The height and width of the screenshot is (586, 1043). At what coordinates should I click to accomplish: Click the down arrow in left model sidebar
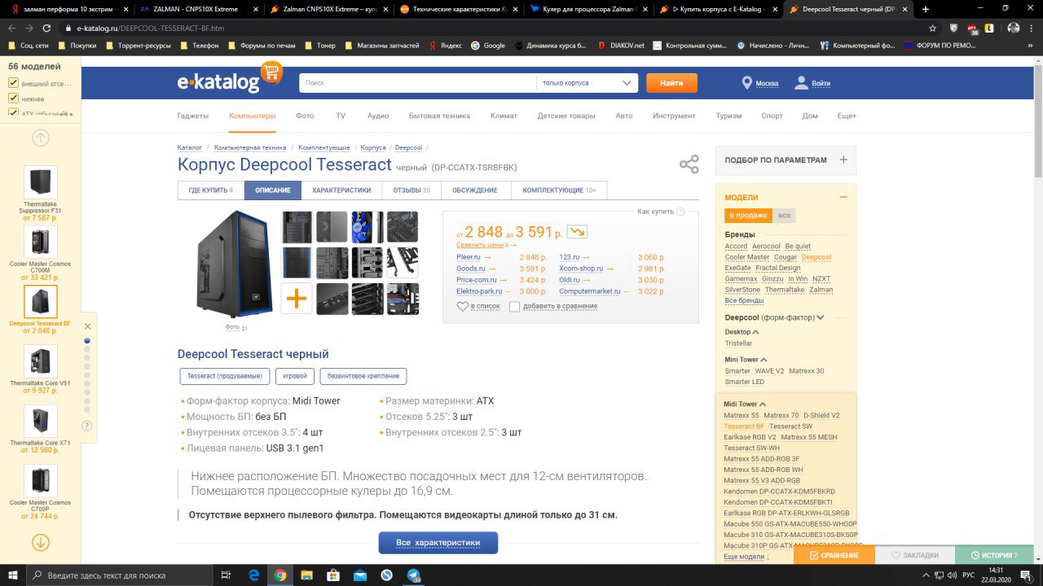point(41,541)
